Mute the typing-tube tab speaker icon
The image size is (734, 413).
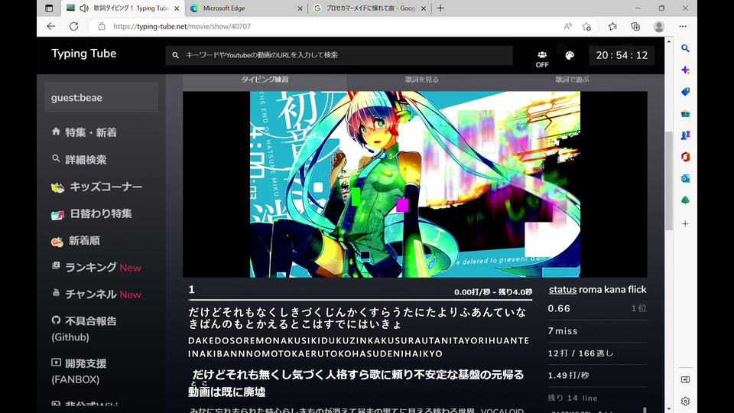84,8
